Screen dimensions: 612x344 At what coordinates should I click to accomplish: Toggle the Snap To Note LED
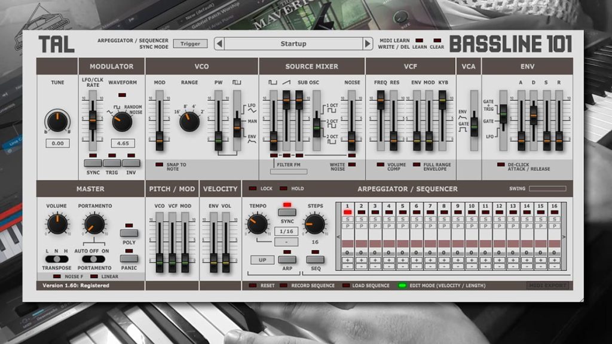click(159, 165)
